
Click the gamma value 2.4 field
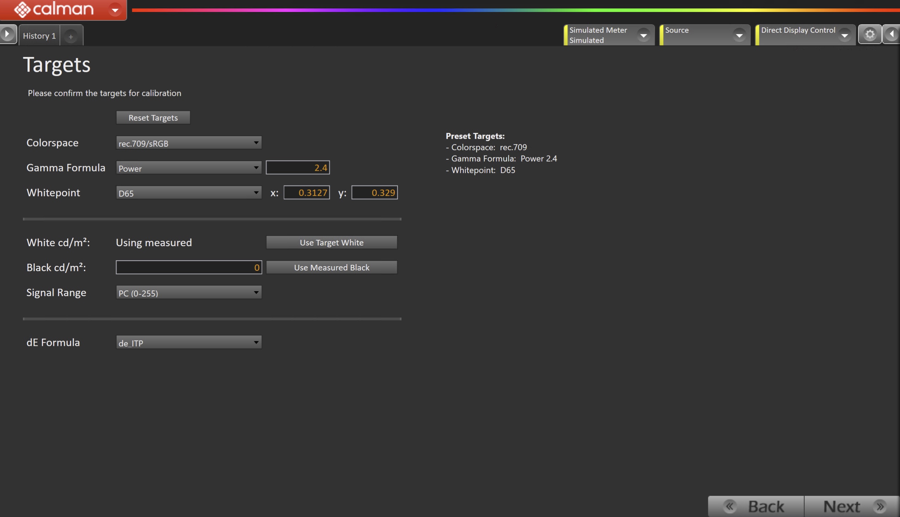pos(298,168)
